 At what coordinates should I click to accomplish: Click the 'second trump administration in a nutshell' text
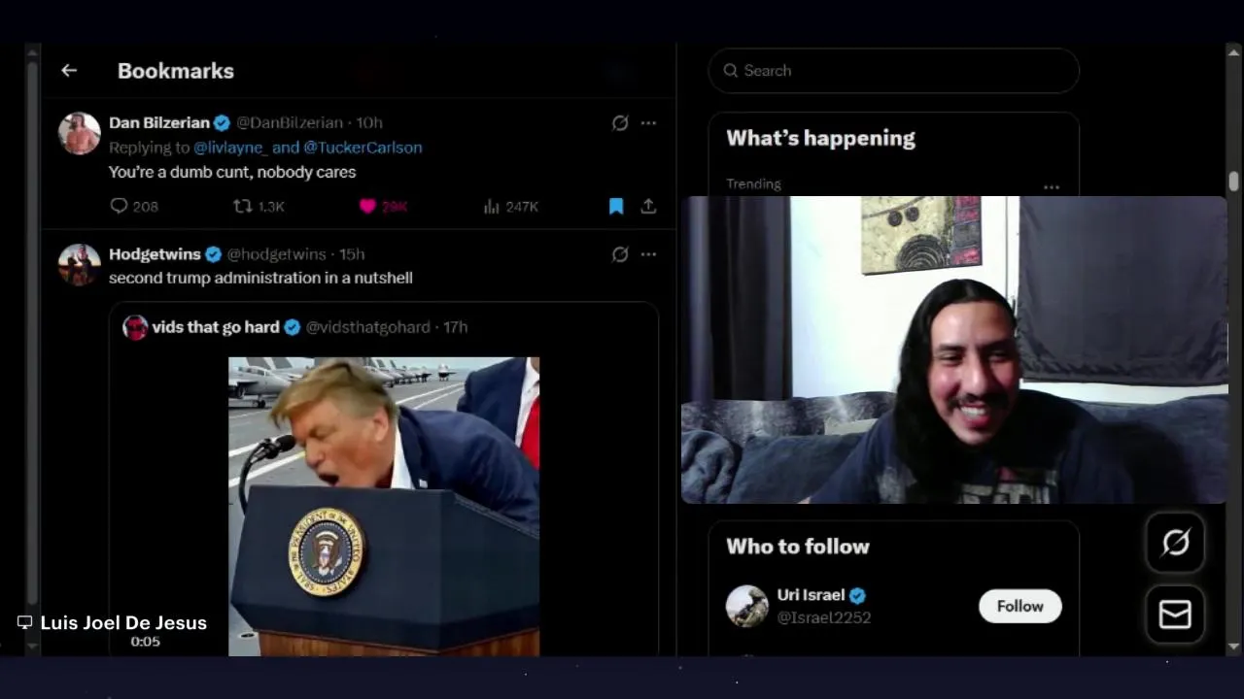pos(260,278)
